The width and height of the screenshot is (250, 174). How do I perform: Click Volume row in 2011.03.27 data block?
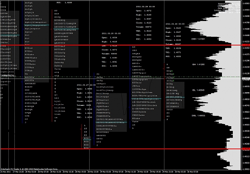[84, 105]
